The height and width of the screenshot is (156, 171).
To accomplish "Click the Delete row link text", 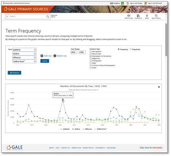I will coord(62,56).
